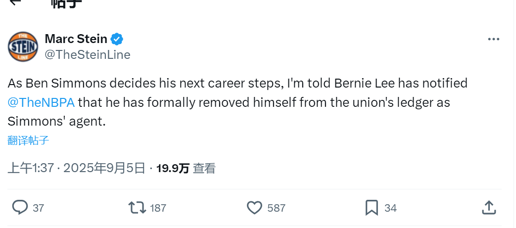Click the bookmark count 34

coord(390,208)
